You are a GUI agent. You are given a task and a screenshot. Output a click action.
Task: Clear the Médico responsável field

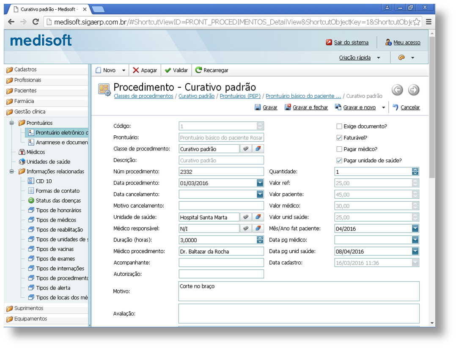(258, 228)
